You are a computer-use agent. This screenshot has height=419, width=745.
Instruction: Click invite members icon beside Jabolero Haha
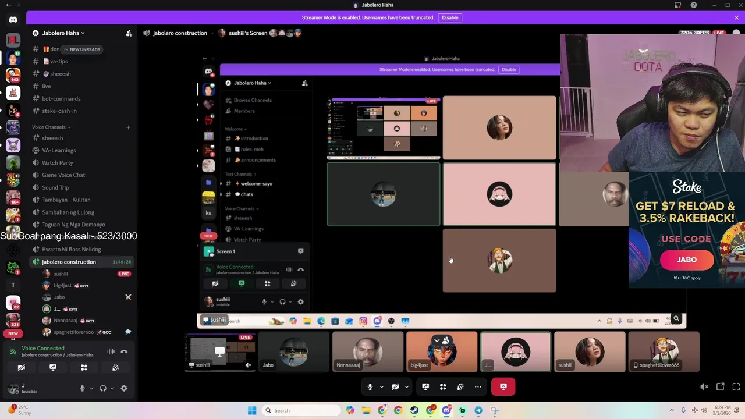coord(129,33)
